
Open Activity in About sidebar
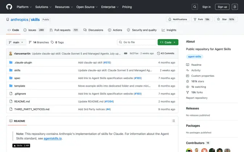click(x=193, y=70)
